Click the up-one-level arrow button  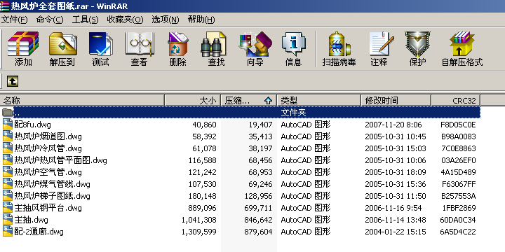click(x=12, y=81)
